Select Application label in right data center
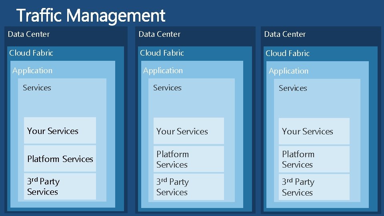Screen dimensions: 384x216 pos(288,71)
